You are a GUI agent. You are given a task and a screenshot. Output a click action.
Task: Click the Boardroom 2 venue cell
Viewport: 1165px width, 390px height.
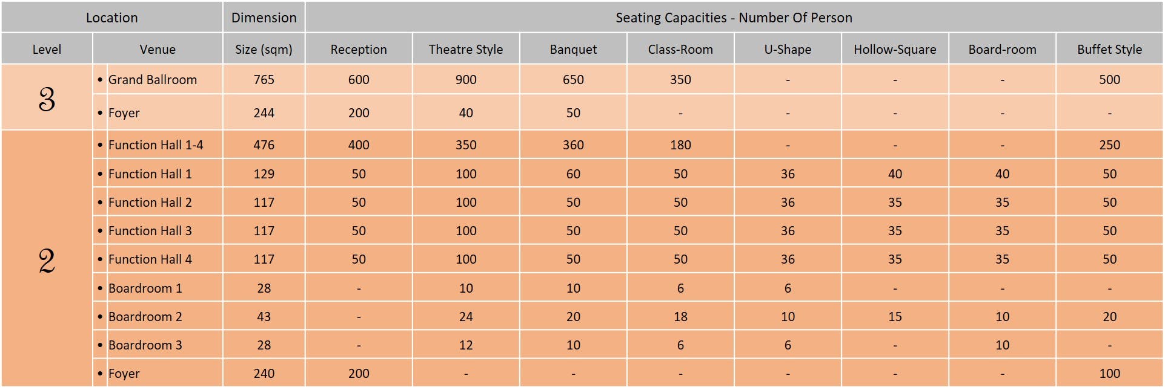(x=158, y=316)
